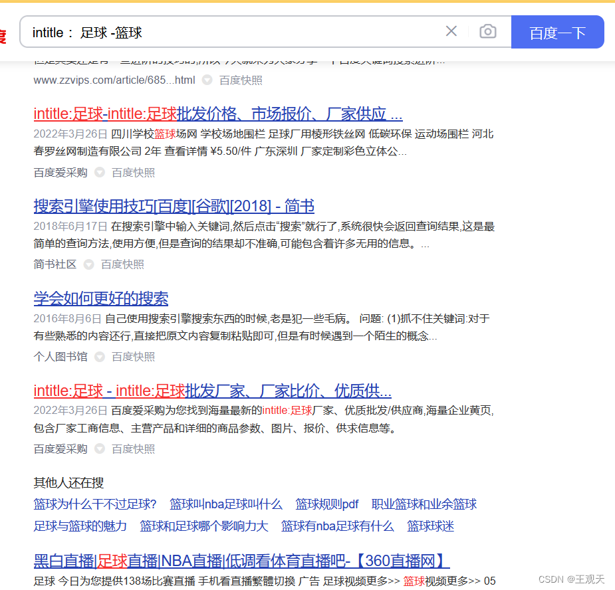Click the 百度一下 search button
This screenshot has width=615, height=590.
557,32
